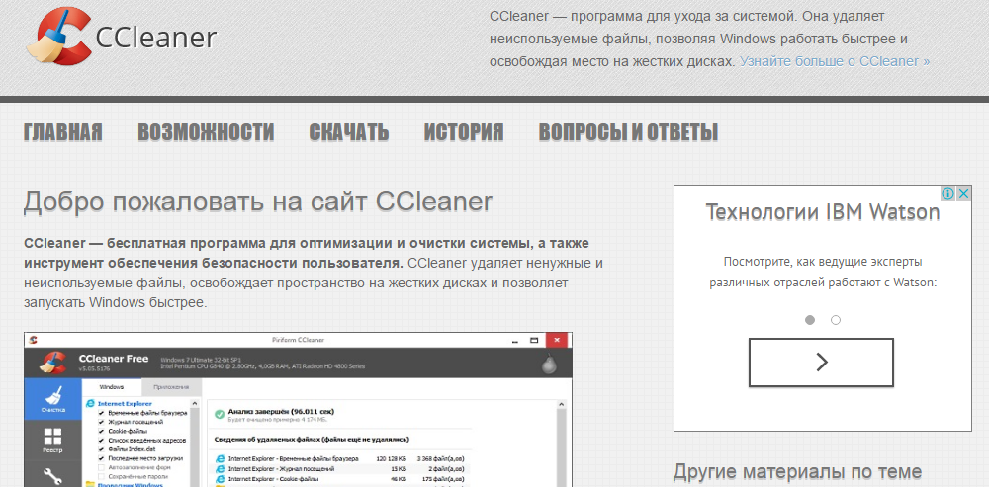Select the first carousel dot in the ad
Screen dimensions: 989x487
(x=810, y=320)
